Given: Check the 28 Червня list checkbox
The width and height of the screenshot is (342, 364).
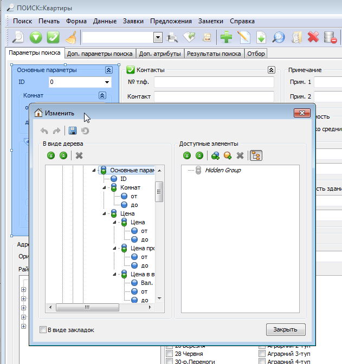Looking at the screenshot, I should 170,353.
